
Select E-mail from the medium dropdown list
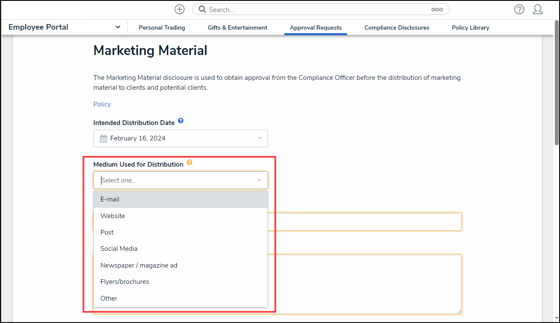[110, 199]
